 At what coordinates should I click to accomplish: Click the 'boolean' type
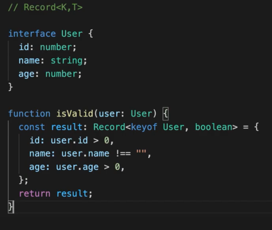(x=214, y=127)
